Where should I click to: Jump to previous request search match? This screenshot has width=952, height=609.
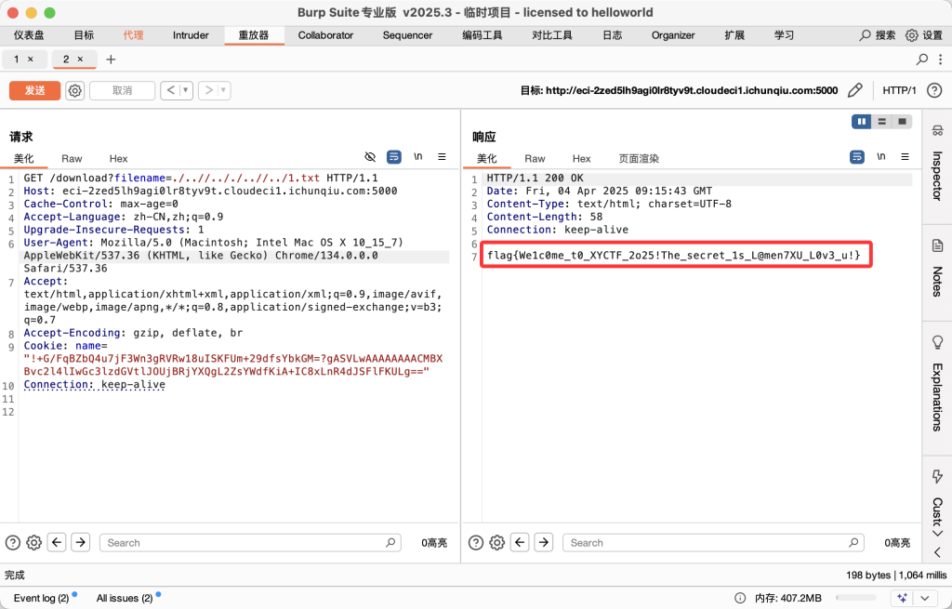pos(57,542)
